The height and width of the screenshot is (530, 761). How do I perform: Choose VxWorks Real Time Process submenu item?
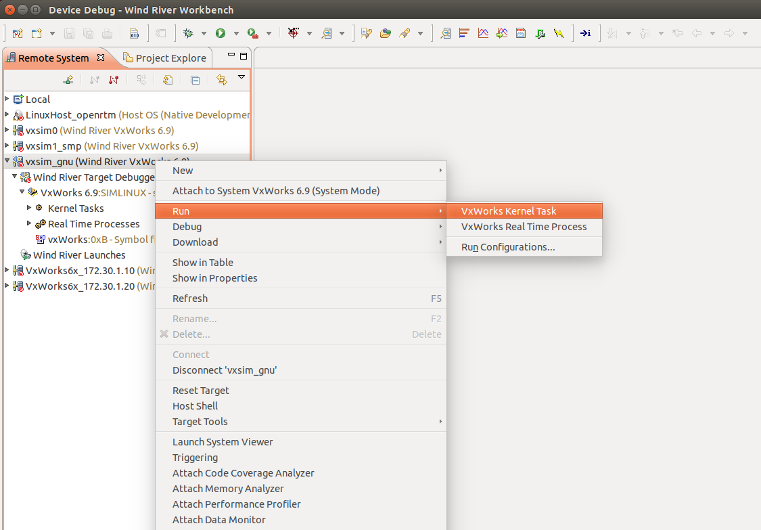[x=524, y=226]
